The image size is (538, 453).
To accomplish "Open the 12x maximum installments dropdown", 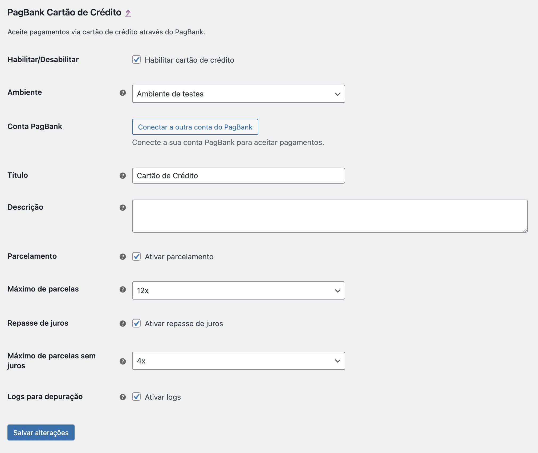I will tap(238, 290).
